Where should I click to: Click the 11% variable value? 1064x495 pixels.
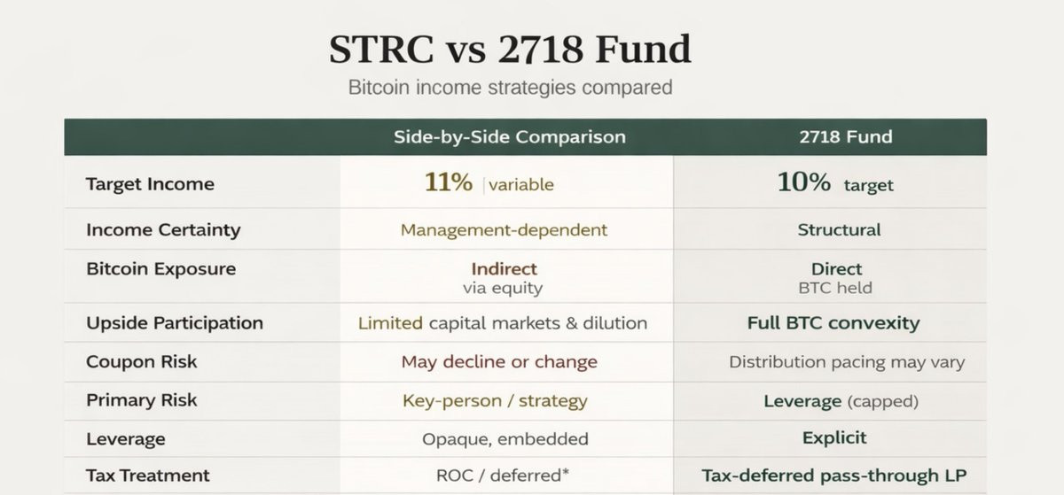(489, 183)
